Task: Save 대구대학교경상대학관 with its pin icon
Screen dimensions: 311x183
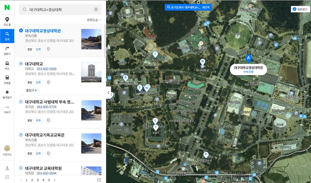Action: click(49, 49)
